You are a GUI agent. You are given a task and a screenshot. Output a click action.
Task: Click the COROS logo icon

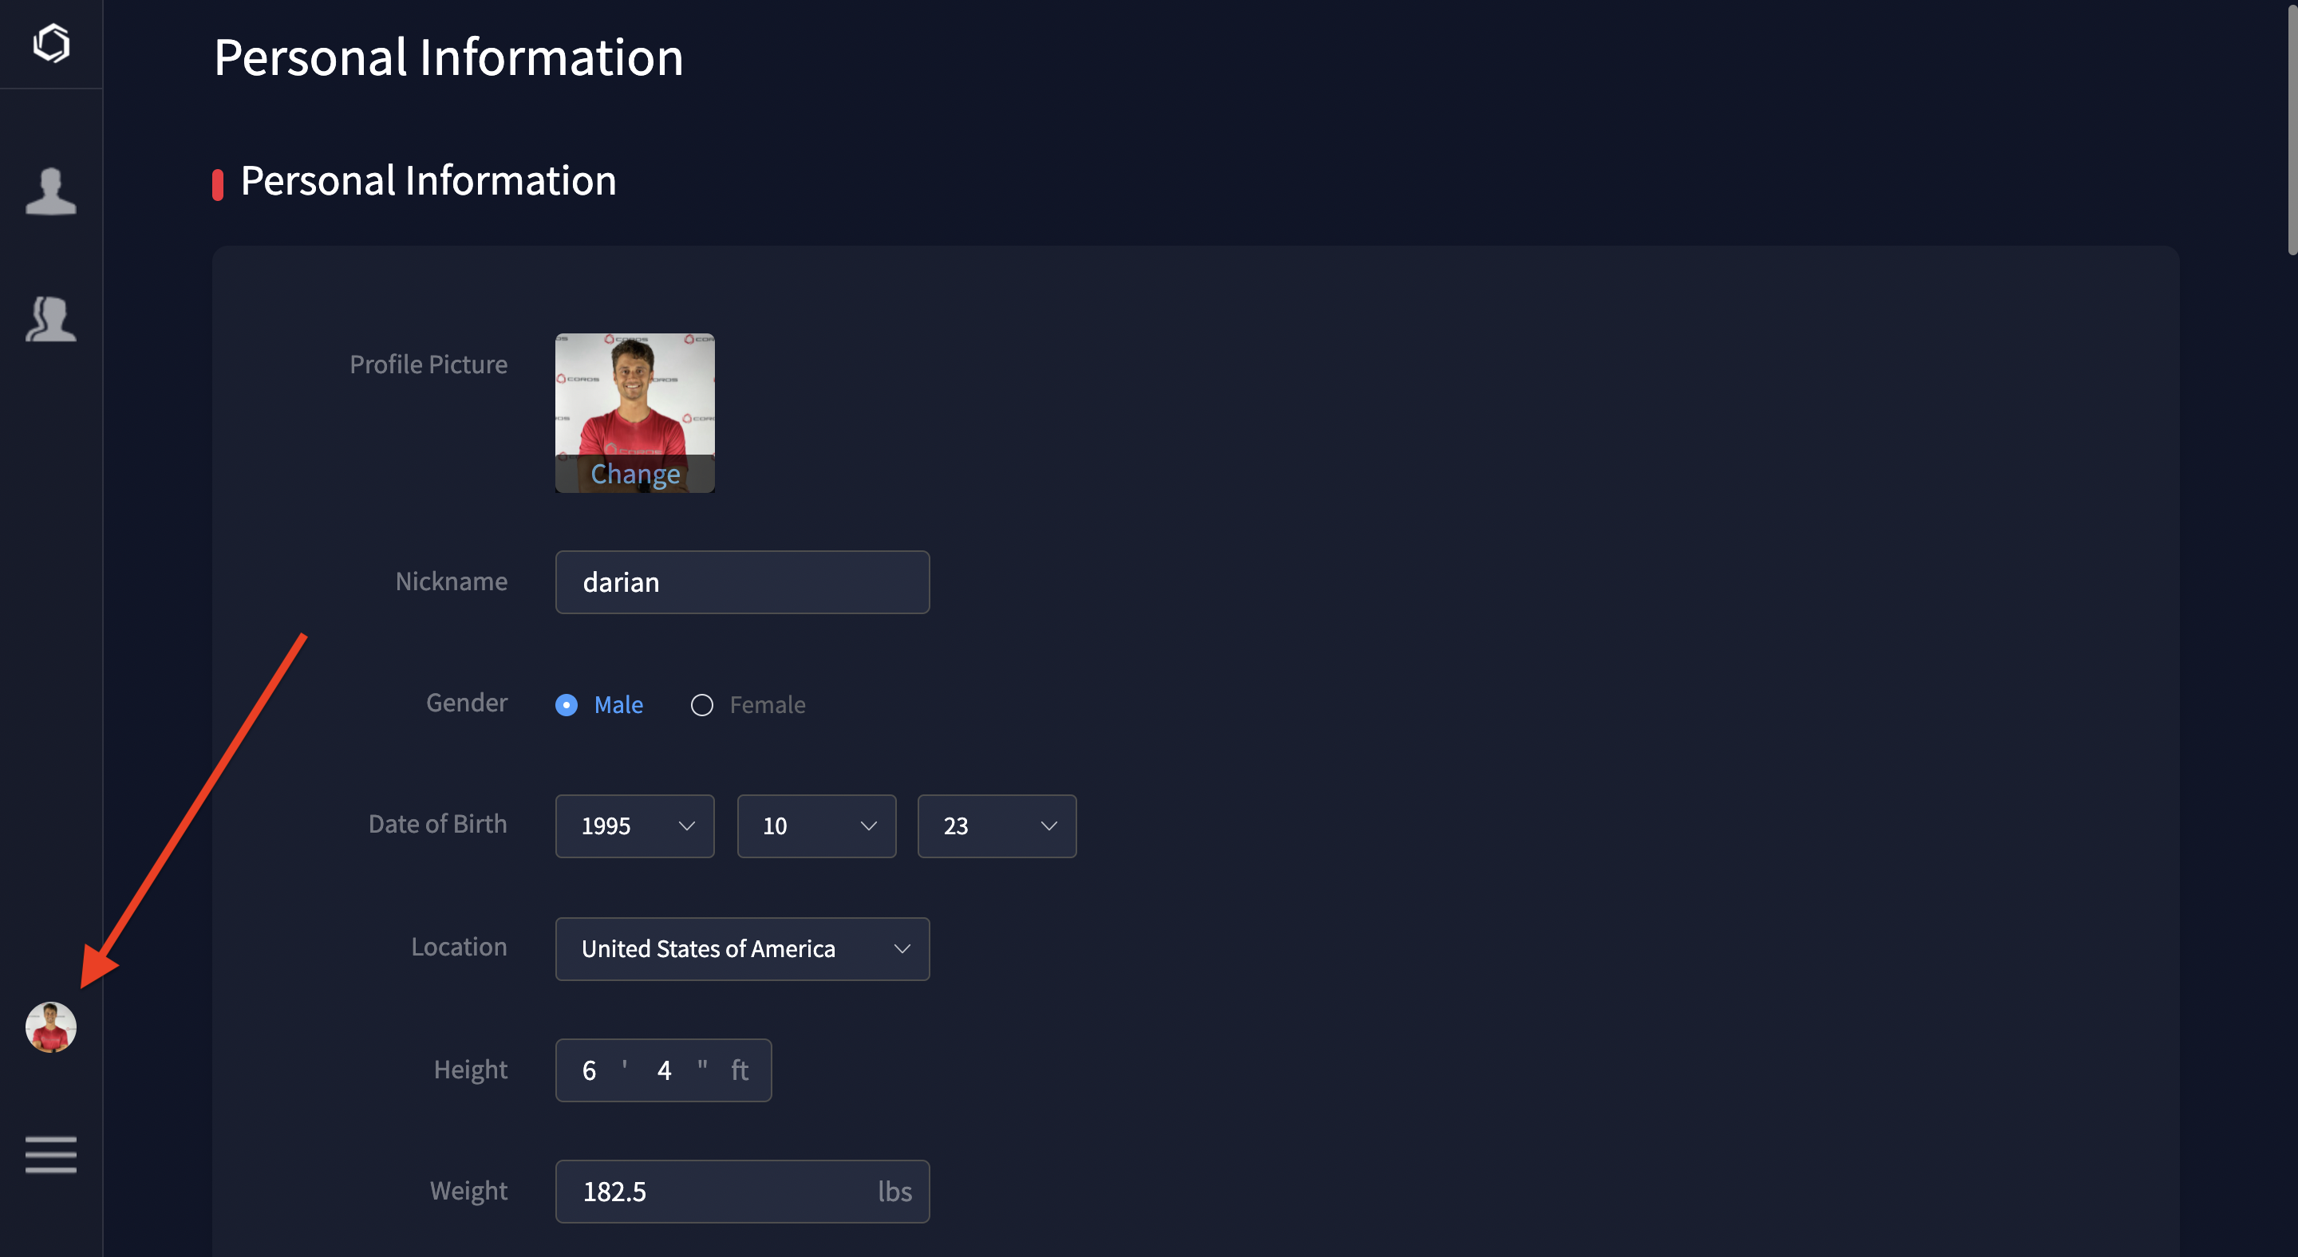click(x=51, y=43)
